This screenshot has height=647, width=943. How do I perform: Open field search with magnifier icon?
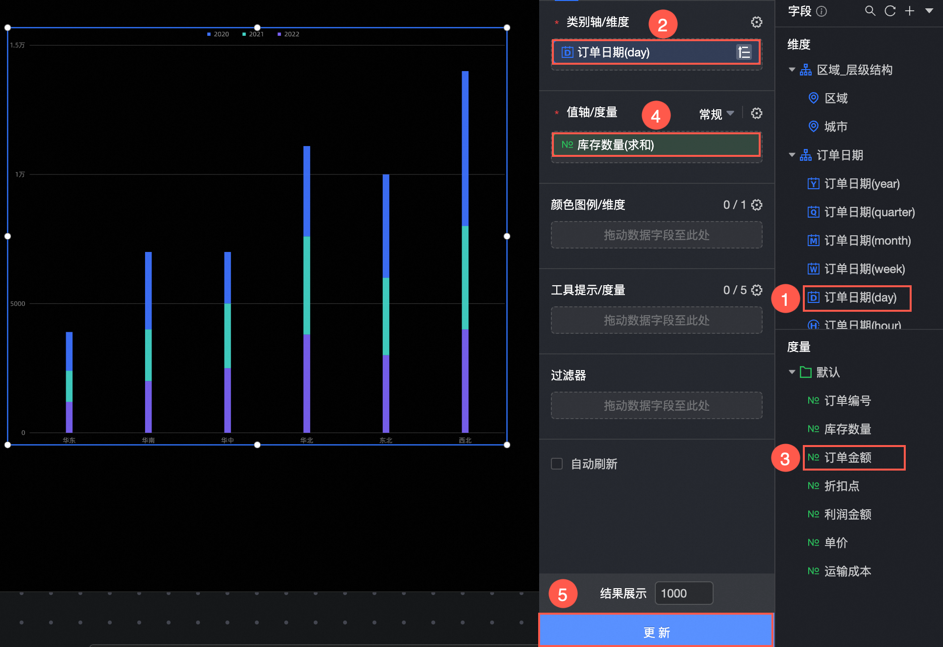coord(870,11)
